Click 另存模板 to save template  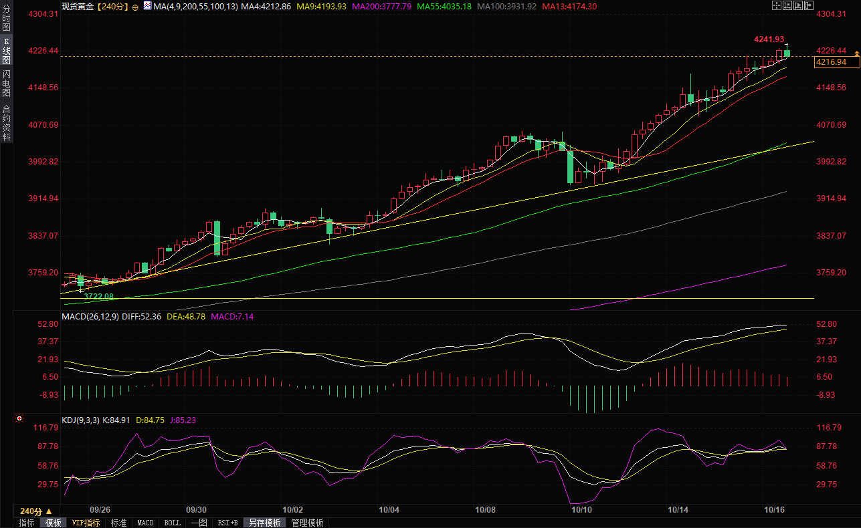pyautogui.click(x=265, y=523)
